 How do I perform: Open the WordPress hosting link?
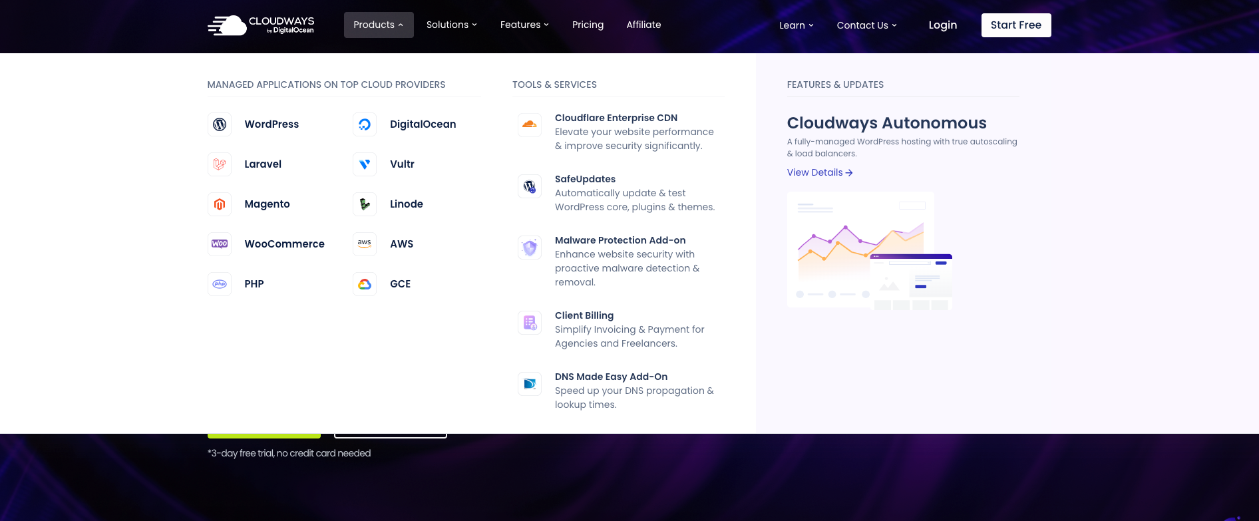tap(271, 124)
